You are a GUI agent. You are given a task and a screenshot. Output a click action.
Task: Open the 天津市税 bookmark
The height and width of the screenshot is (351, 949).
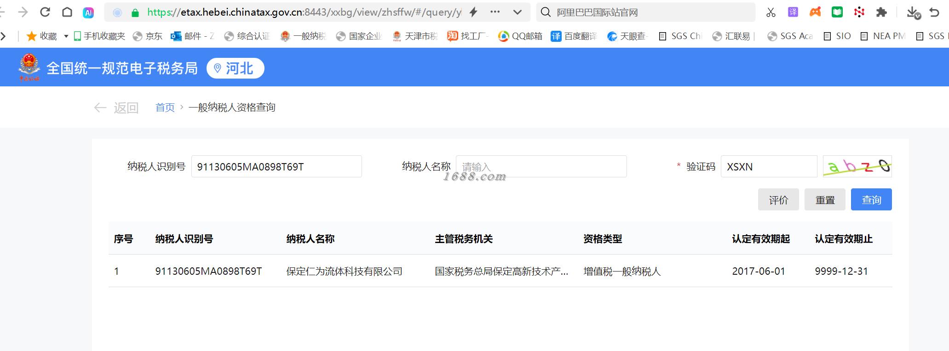click(414, 36)
